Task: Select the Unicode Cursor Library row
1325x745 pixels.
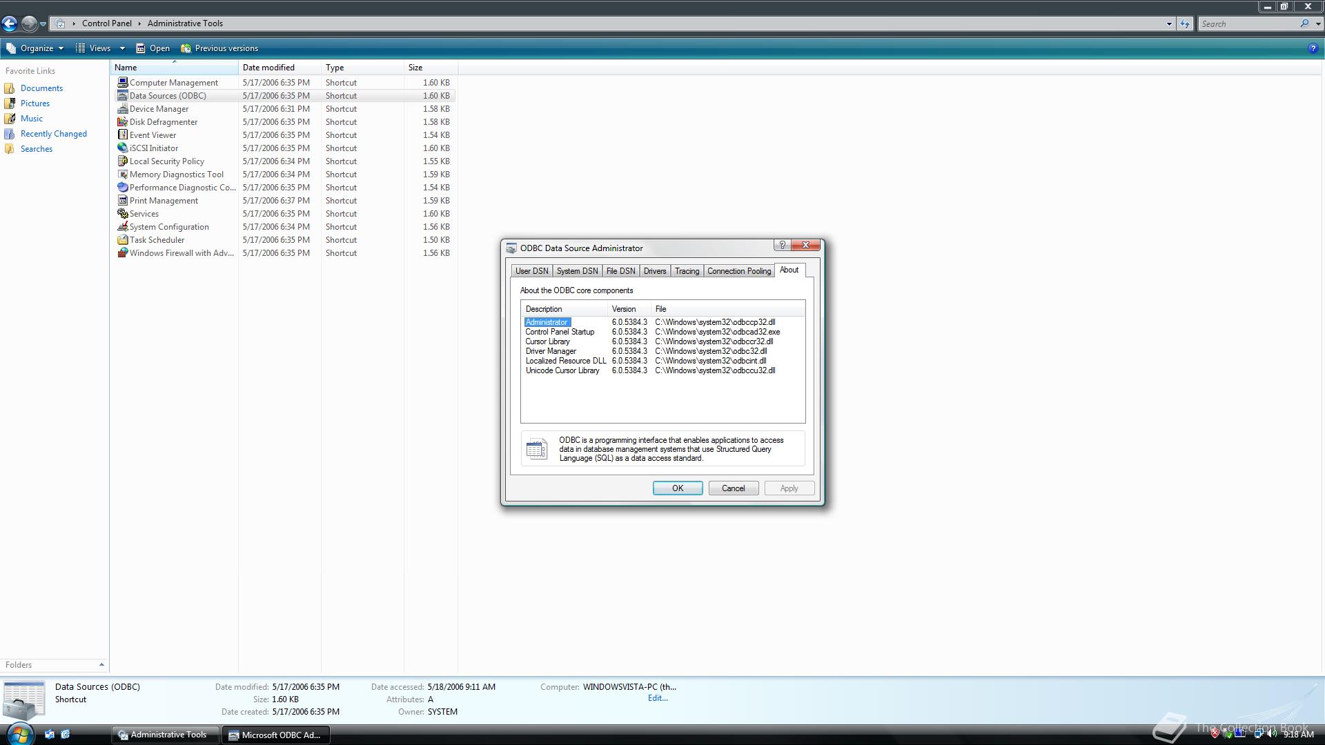Action: pos(662,370)
